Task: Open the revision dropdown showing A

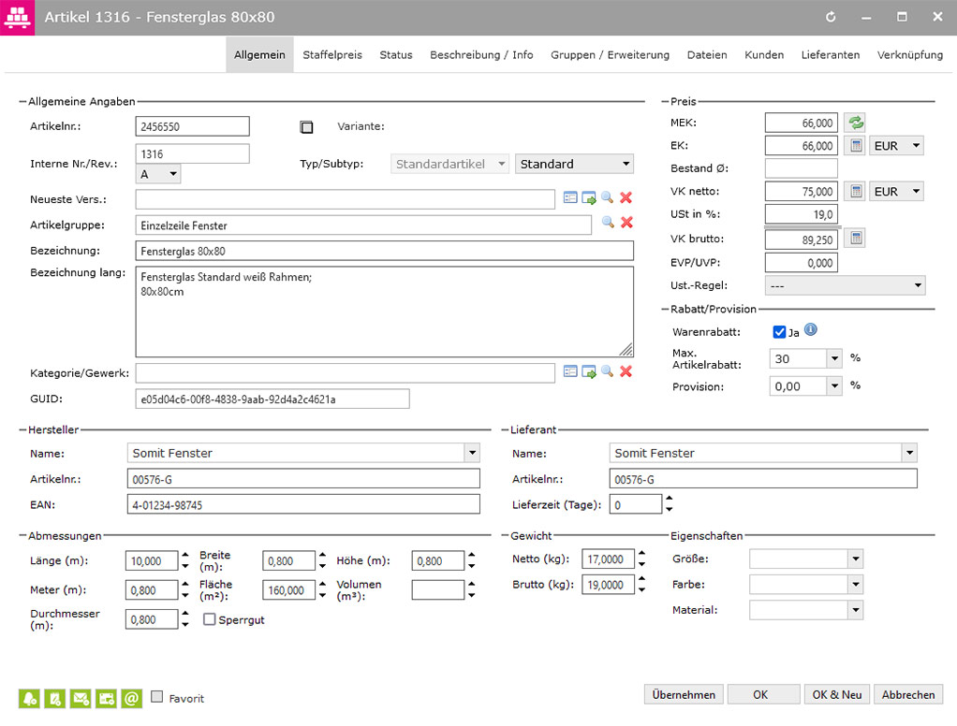Action: coord(158,174)
